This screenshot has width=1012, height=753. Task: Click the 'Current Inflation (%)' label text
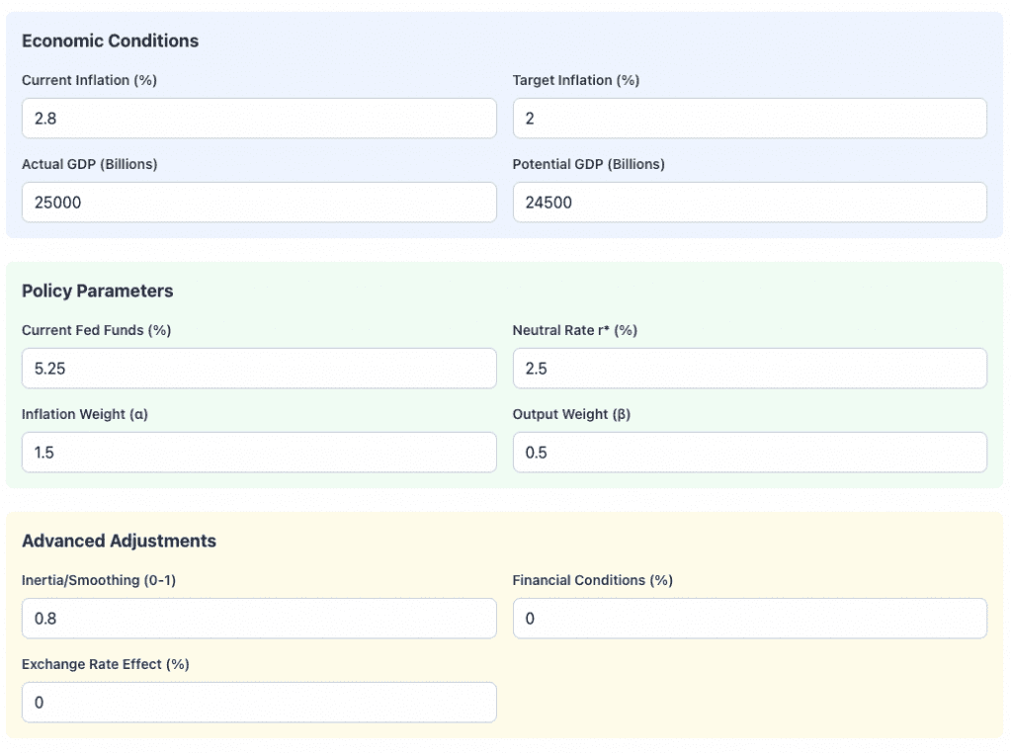tap(89, 81)
